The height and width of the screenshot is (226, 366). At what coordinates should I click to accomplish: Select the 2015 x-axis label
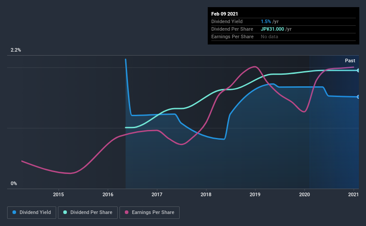(x=58, y=194)
